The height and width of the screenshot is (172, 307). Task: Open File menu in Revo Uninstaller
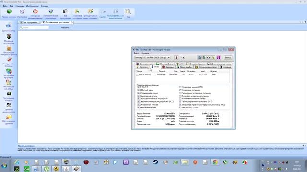(5, 6)
